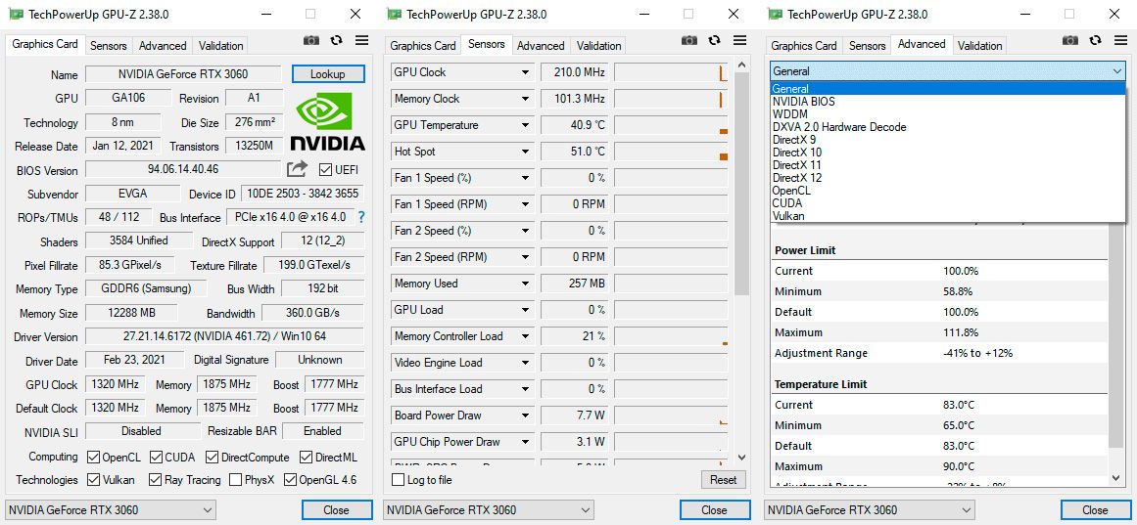Click refresh icon in middle Sensors window
The height and width of the screenshot is (525, 1137).
(x=714, y=40)
